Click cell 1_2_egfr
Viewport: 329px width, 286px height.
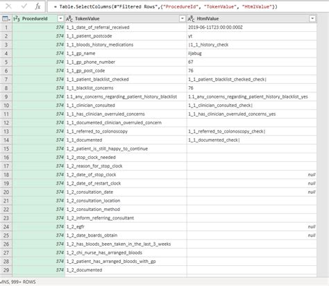pos(126,227)
